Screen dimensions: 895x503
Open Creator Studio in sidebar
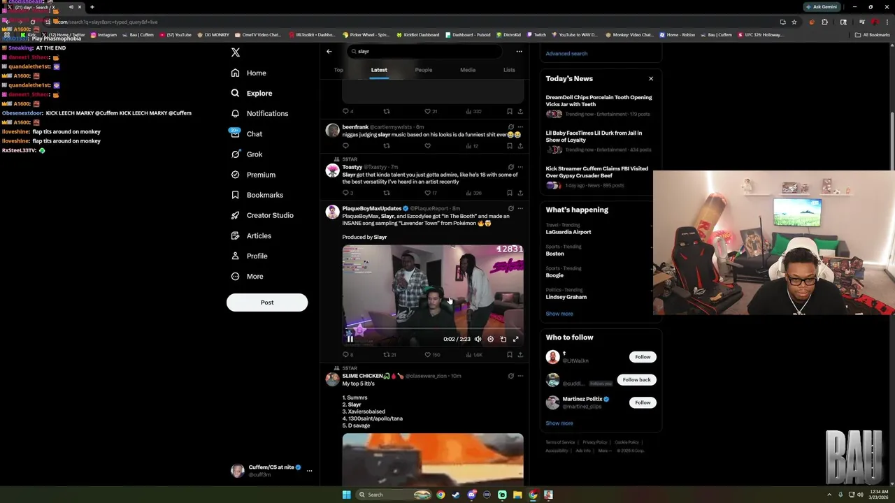coord(262,215)
